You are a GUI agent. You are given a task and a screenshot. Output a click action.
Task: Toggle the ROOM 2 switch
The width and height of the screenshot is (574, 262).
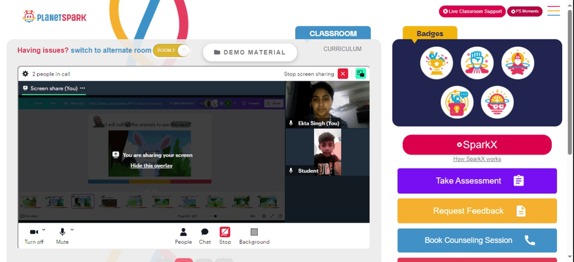(172, 50)
